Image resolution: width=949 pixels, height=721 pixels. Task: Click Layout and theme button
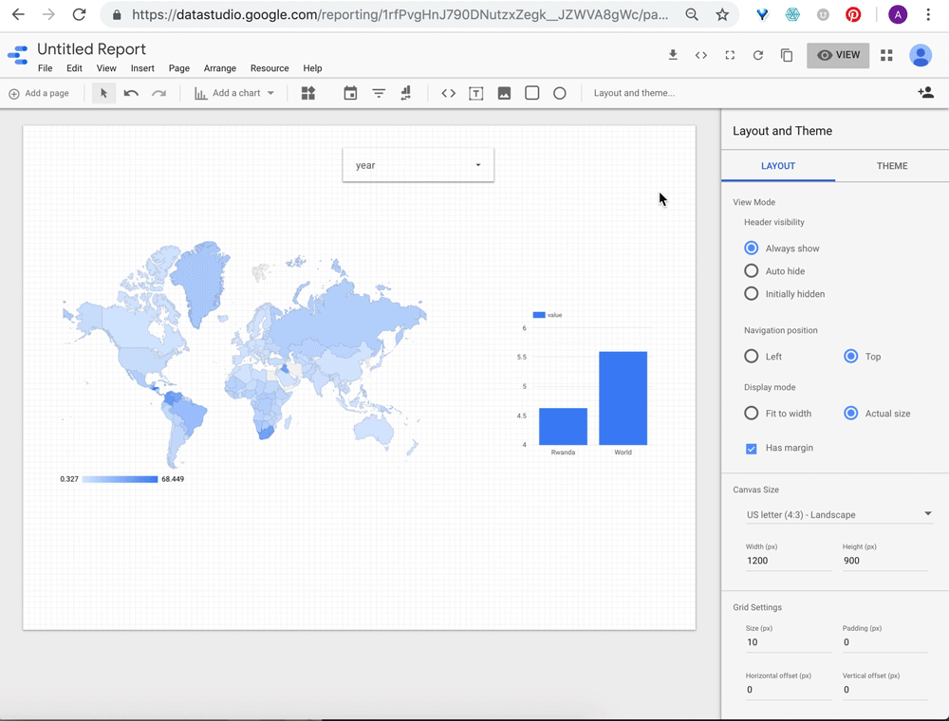click(x=634, y=93)
